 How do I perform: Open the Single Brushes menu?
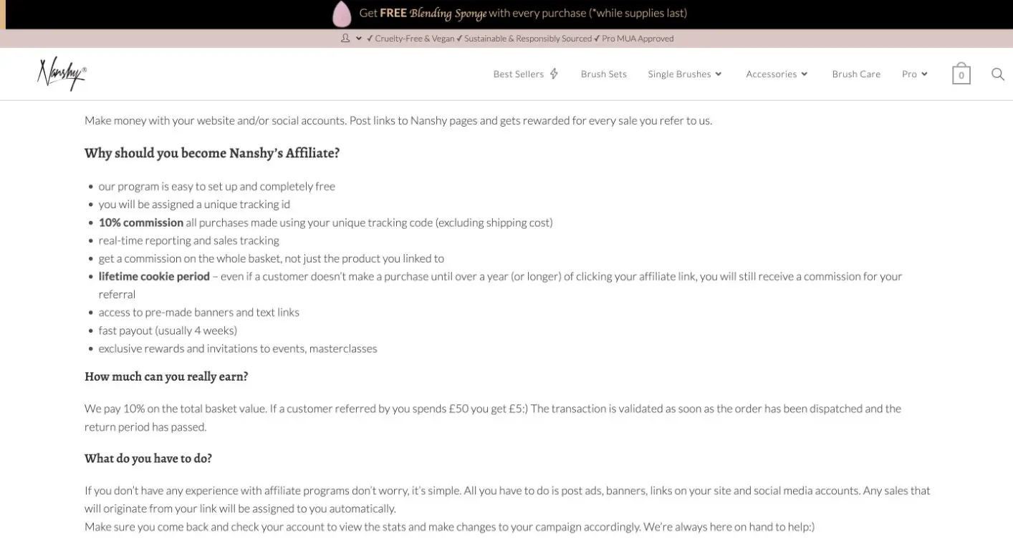(679, 74)
